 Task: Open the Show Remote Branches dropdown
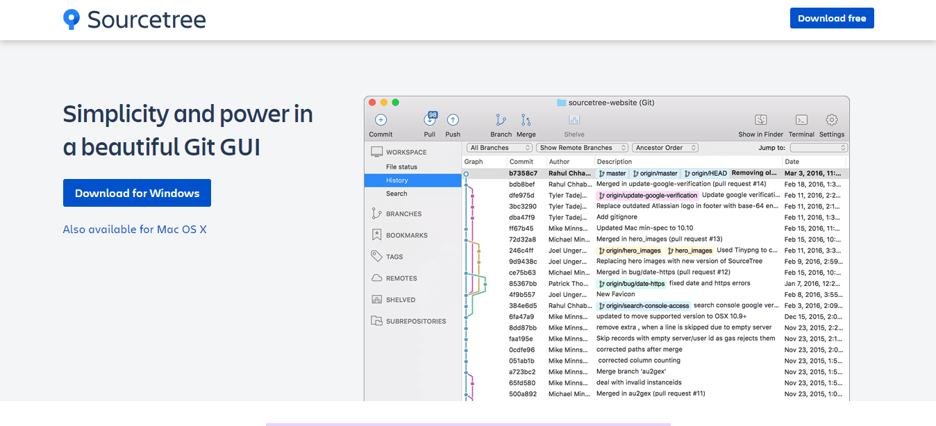point(583,148)
